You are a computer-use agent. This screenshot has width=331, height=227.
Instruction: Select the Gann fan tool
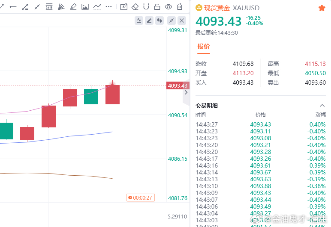pyautogui.click(x=61, y=7)
